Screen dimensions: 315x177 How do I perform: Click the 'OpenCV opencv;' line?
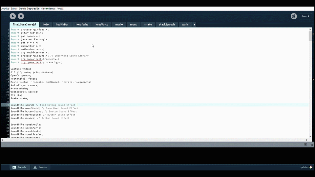(x=21, y=75)
